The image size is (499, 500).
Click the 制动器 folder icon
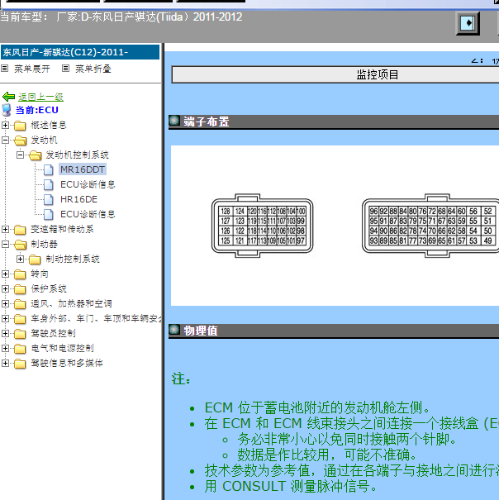pos(21,245)
